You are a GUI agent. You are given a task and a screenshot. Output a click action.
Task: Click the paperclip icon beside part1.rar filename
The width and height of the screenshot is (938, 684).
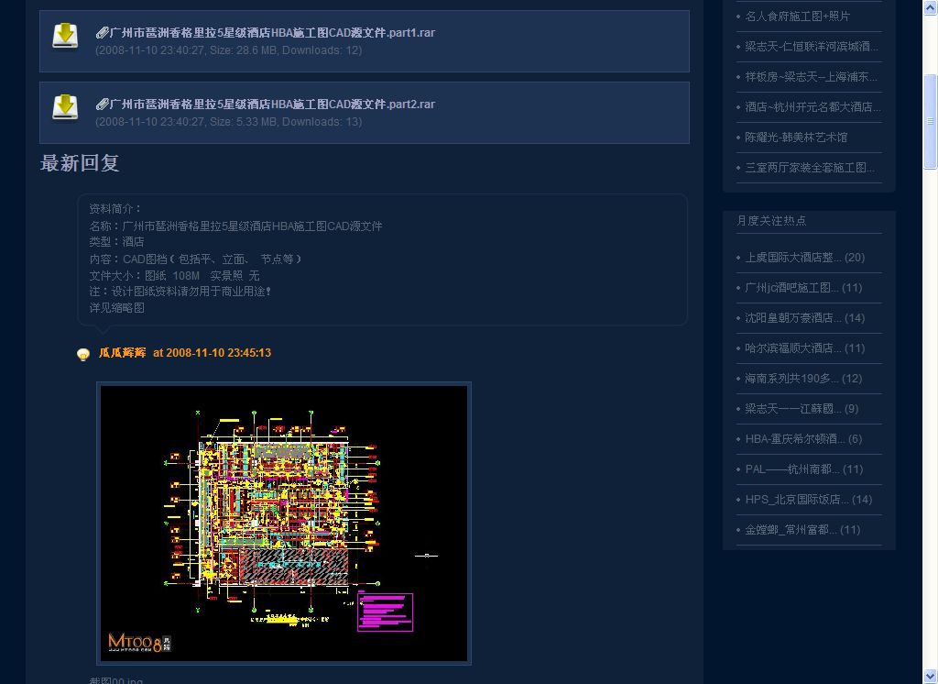pos(102,33)
